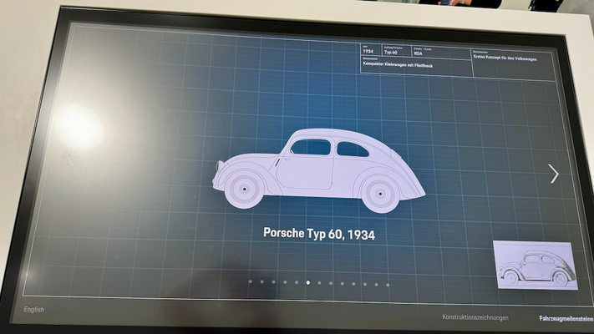594x334 pixels.
Task: Tap the faint left arrow for previous vehicle
Action: (x=69, y=158)
